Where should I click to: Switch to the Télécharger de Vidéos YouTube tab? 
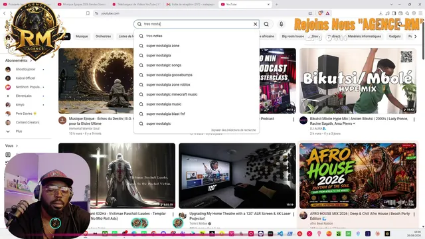coord(136,5)
